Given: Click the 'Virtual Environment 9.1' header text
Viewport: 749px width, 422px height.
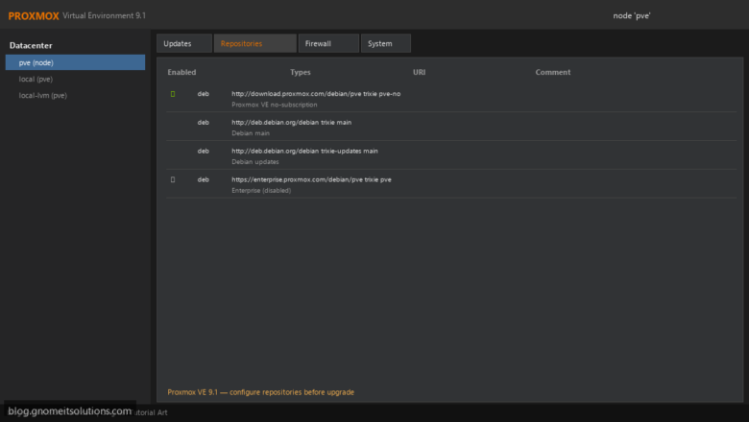Looking at the screenshot, I should coord(104,15).
